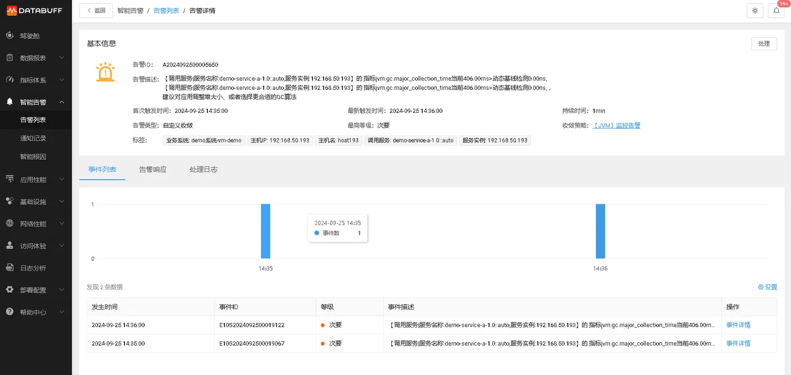
Task: Click the 网络性能 globe icon
Action: click(x=10, y=223)
